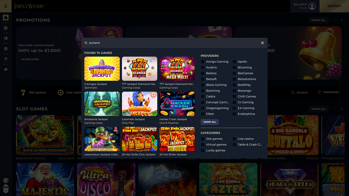The height and width of the screenshot is (196, 349).
Task: Click the Providers filter funnel icon
Action: 319,92
